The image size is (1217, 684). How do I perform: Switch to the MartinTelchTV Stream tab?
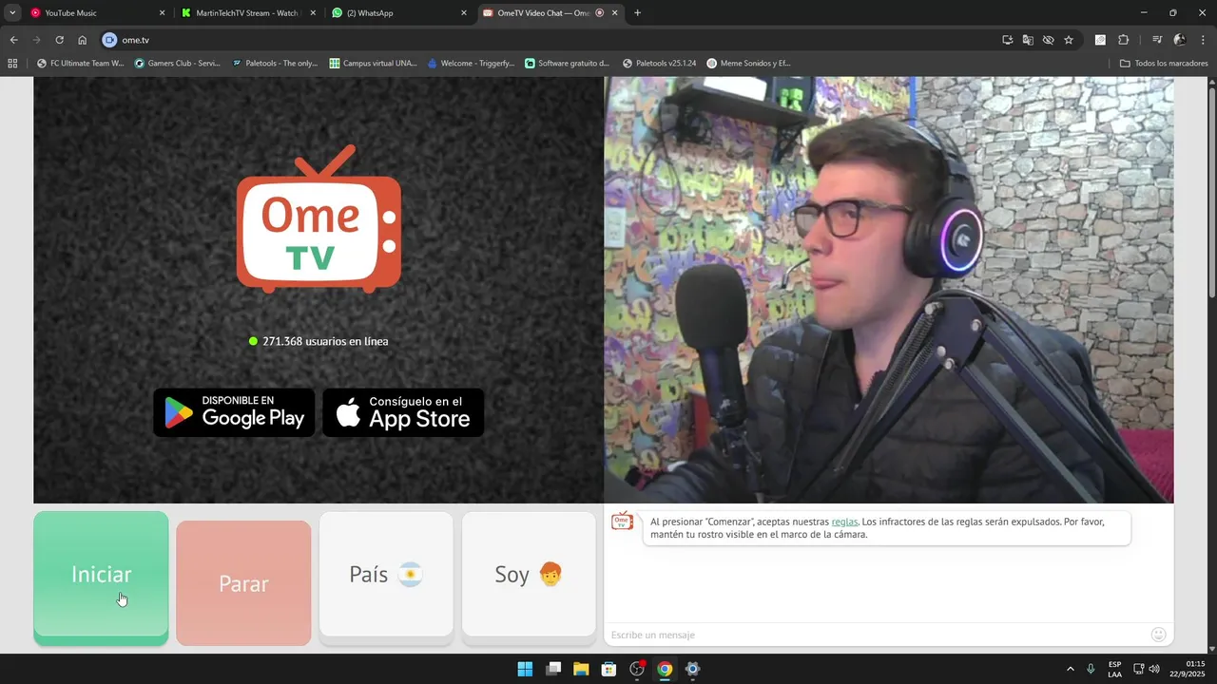tap(245, 13)
